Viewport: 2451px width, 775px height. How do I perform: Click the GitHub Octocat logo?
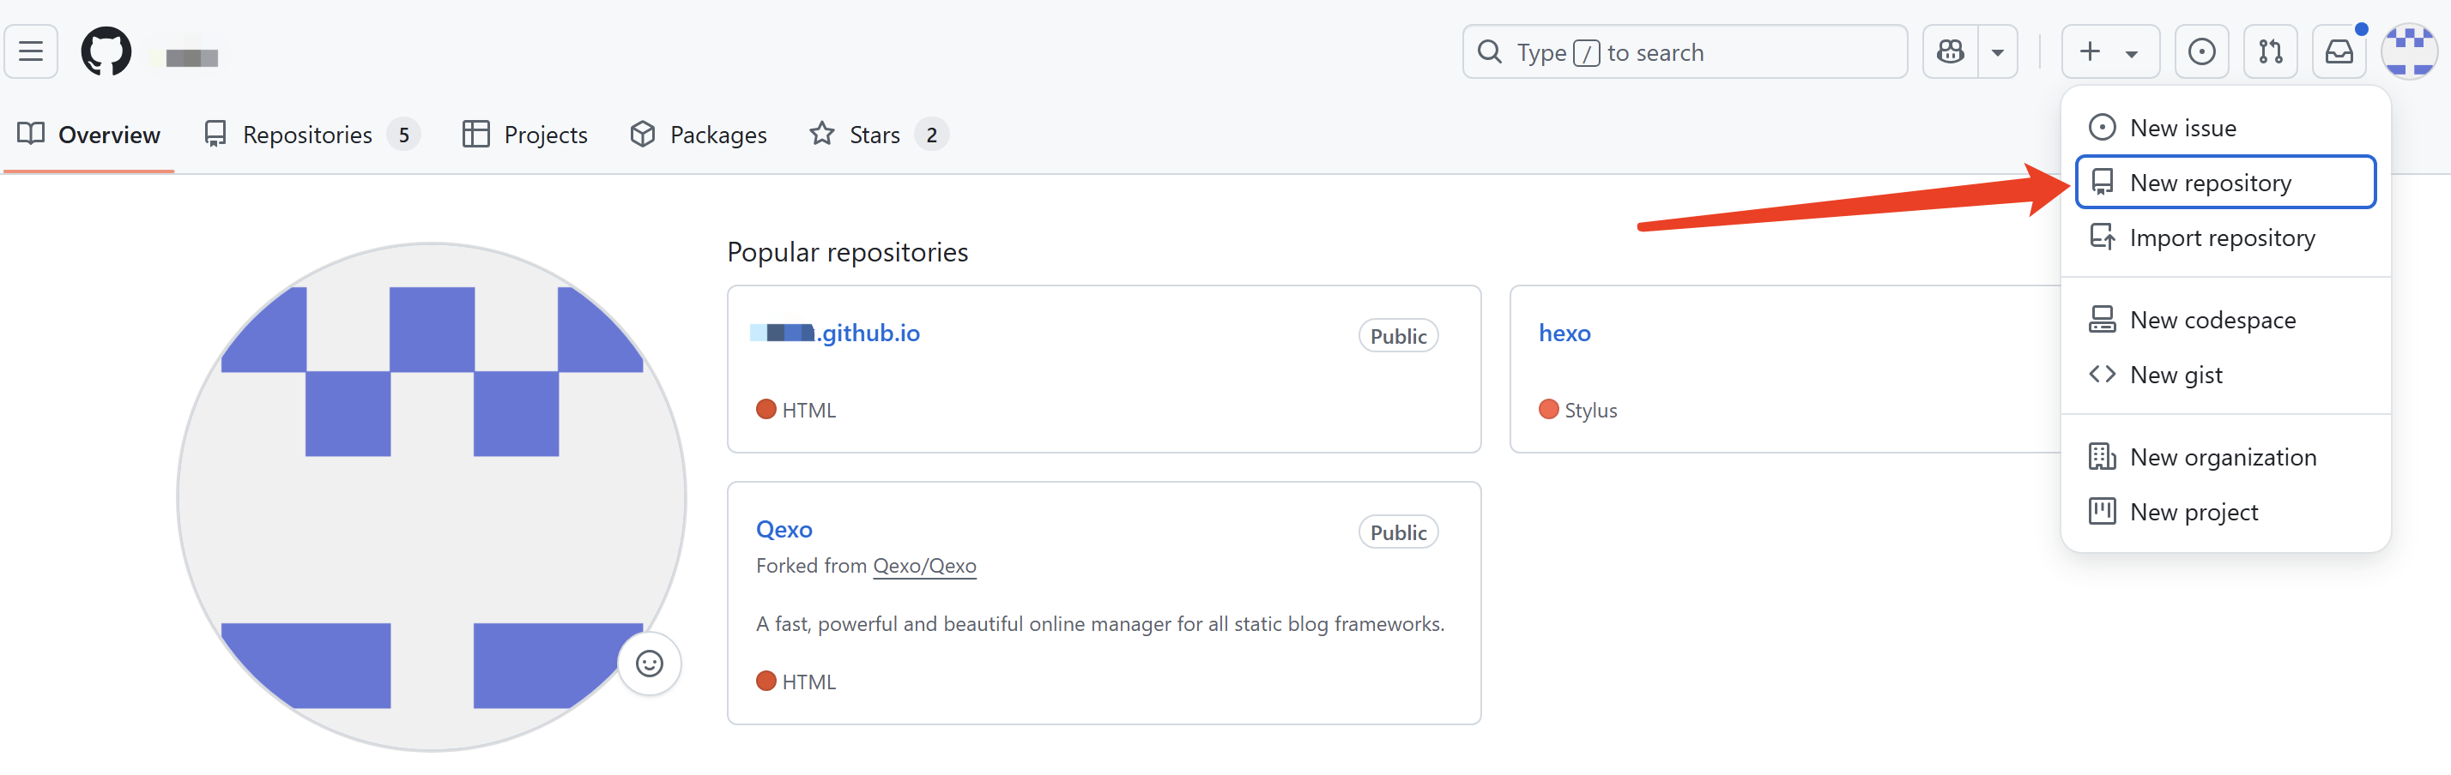pyautogui.click(x=106, y=51)
